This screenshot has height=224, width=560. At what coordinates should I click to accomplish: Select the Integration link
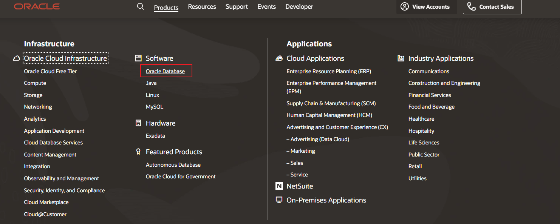coord(37,166)
